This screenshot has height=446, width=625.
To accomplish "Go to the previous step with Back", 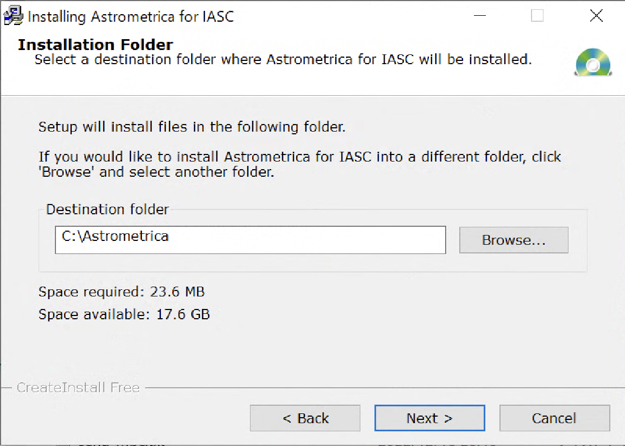I will tap(305, 418).
